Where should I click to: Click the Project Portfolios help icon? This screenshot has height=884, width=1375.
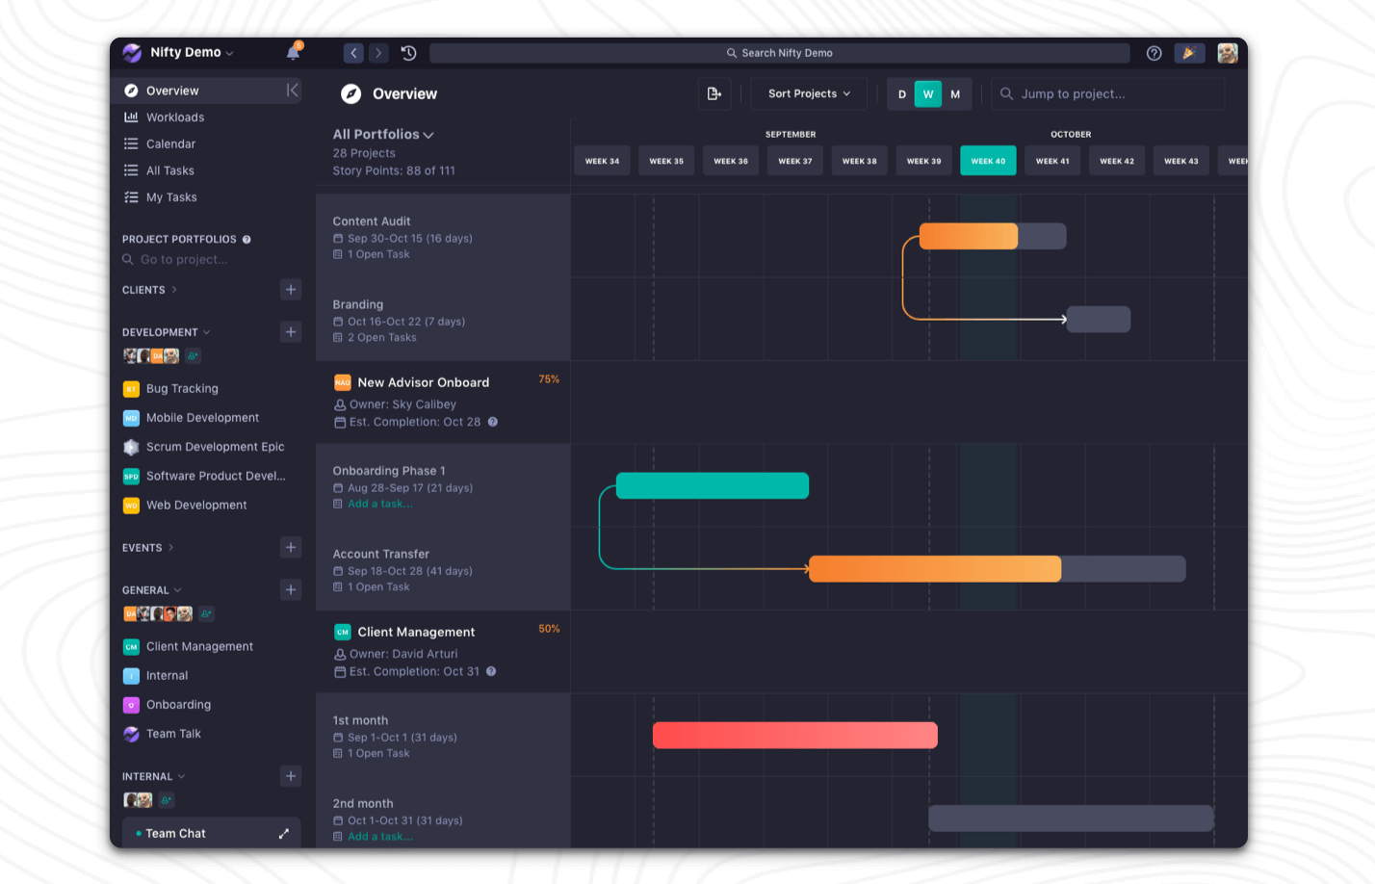click(246, 240)
